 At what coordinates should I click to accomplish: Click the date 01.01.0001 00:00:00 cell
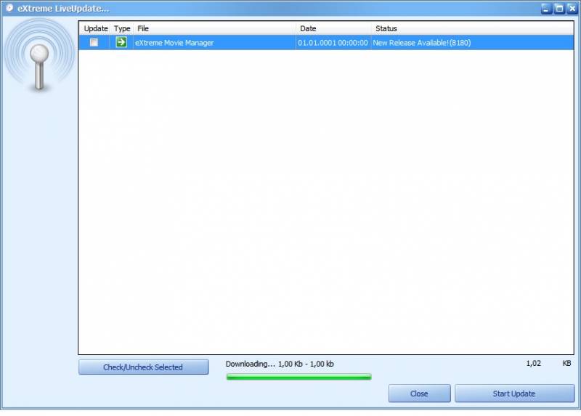[333, 43]
